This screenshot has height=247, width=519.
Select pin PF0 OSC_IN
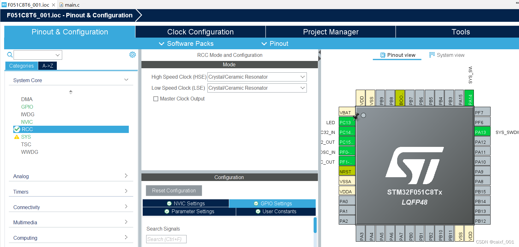pos(347,152)
